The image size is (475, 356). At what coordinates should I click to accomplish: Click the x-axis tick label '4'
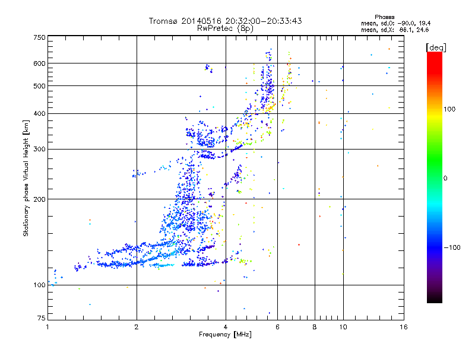[x=226, y=327]
